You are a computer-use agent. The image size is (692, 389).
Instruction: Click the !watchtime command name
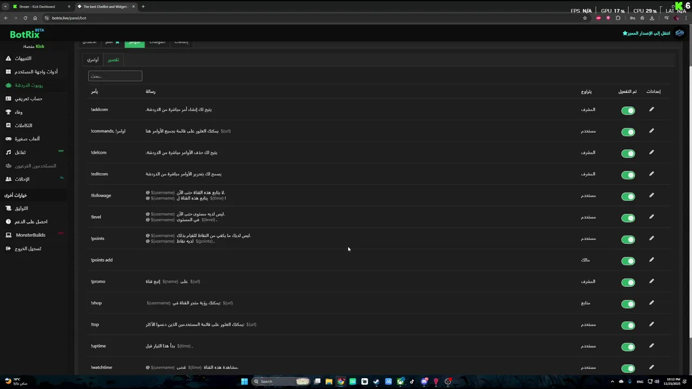(102, 367)
